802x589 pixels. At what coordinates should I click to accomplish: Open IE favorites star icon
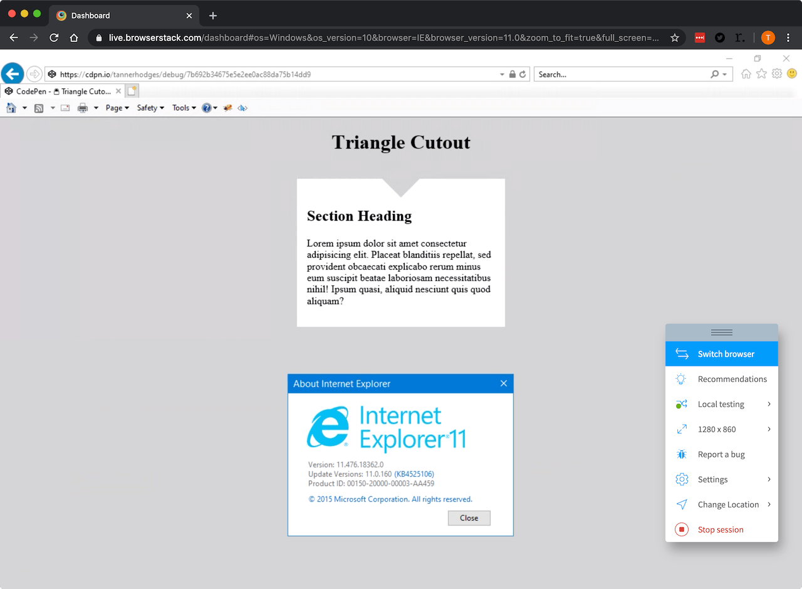point(761,74)
